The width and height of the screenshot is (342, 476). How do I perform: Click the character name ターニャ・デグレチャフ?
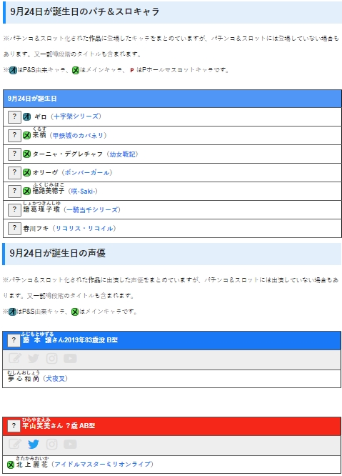pos(68,154)
